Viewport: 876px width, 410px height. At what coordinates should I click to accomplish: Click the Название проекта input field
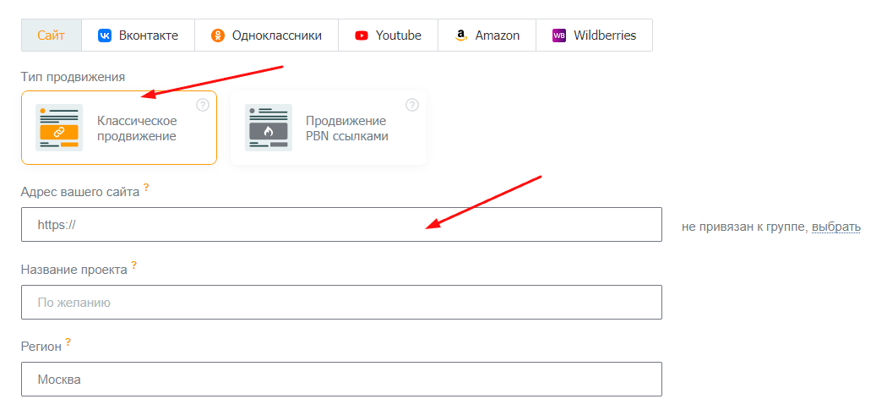[x=341, y=302]
